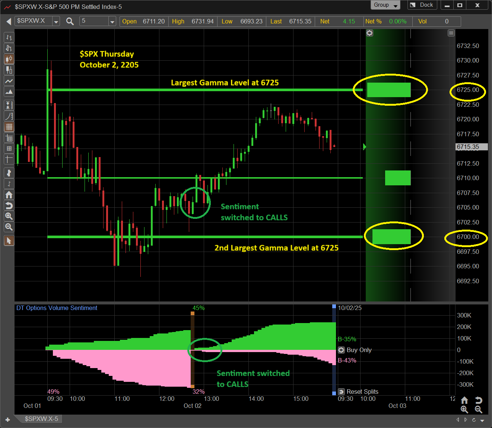This screenshot has width=492, height=428.
Task: Click home icon in bottom-right corner
Action: (x=464, y=400)
